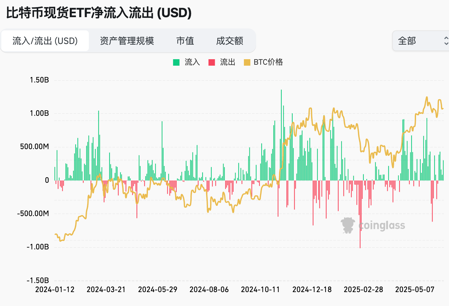This screenshot has width=449, height=306.
Task: Click the dropdown chevron next to 全部
Action: pos(446,41)
